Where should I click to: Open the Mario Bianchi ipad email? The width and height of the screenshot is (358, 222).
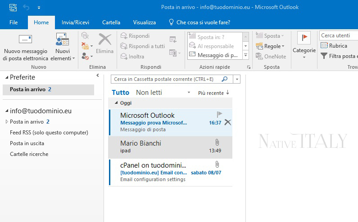(x=170, y=147)
